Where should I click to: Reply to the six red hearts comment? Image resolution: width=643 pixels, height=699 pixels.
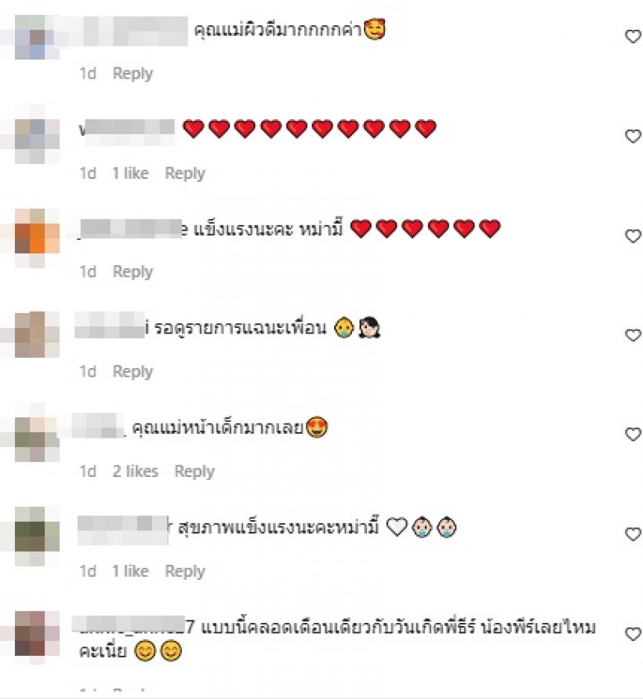(x=133, y=272)
